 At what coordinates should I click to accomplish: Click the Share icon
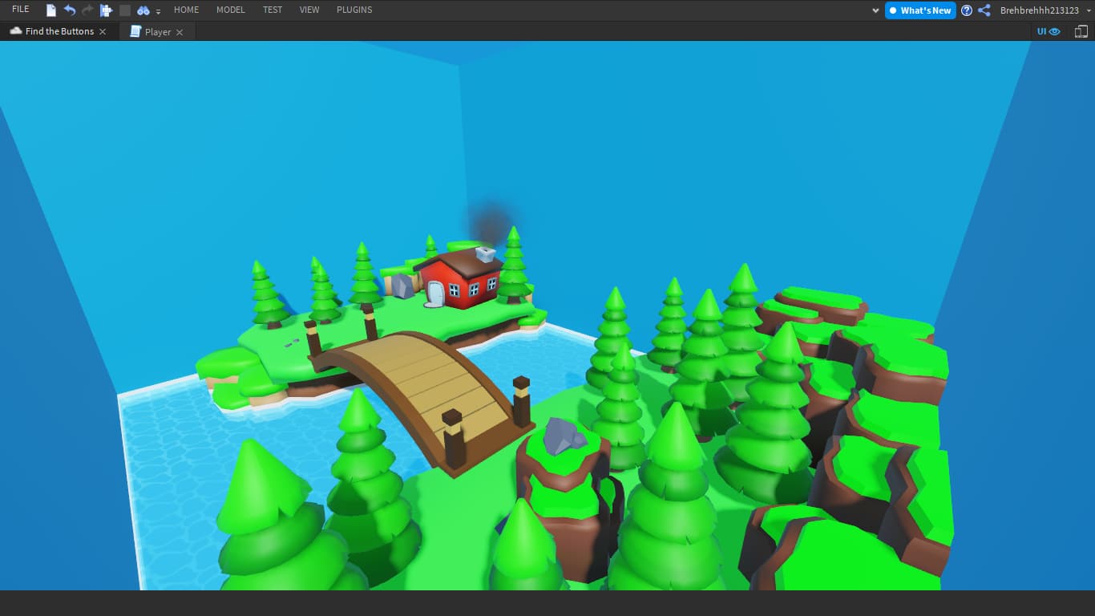click(x=984, y=10)
